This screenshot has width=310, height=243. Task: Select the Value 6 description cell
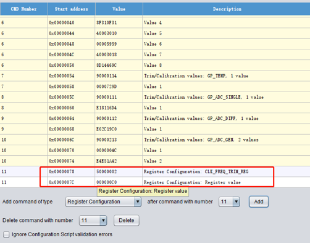click(x=226, y=44)
